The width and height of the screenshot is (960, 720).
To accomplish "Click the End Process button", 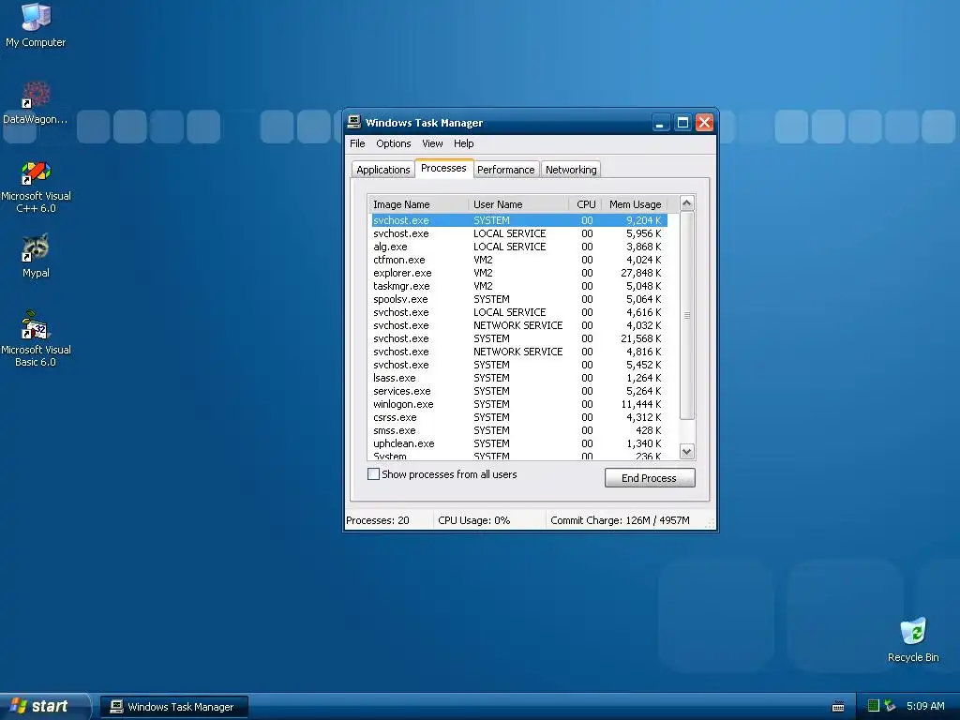I will coord(649,477).
